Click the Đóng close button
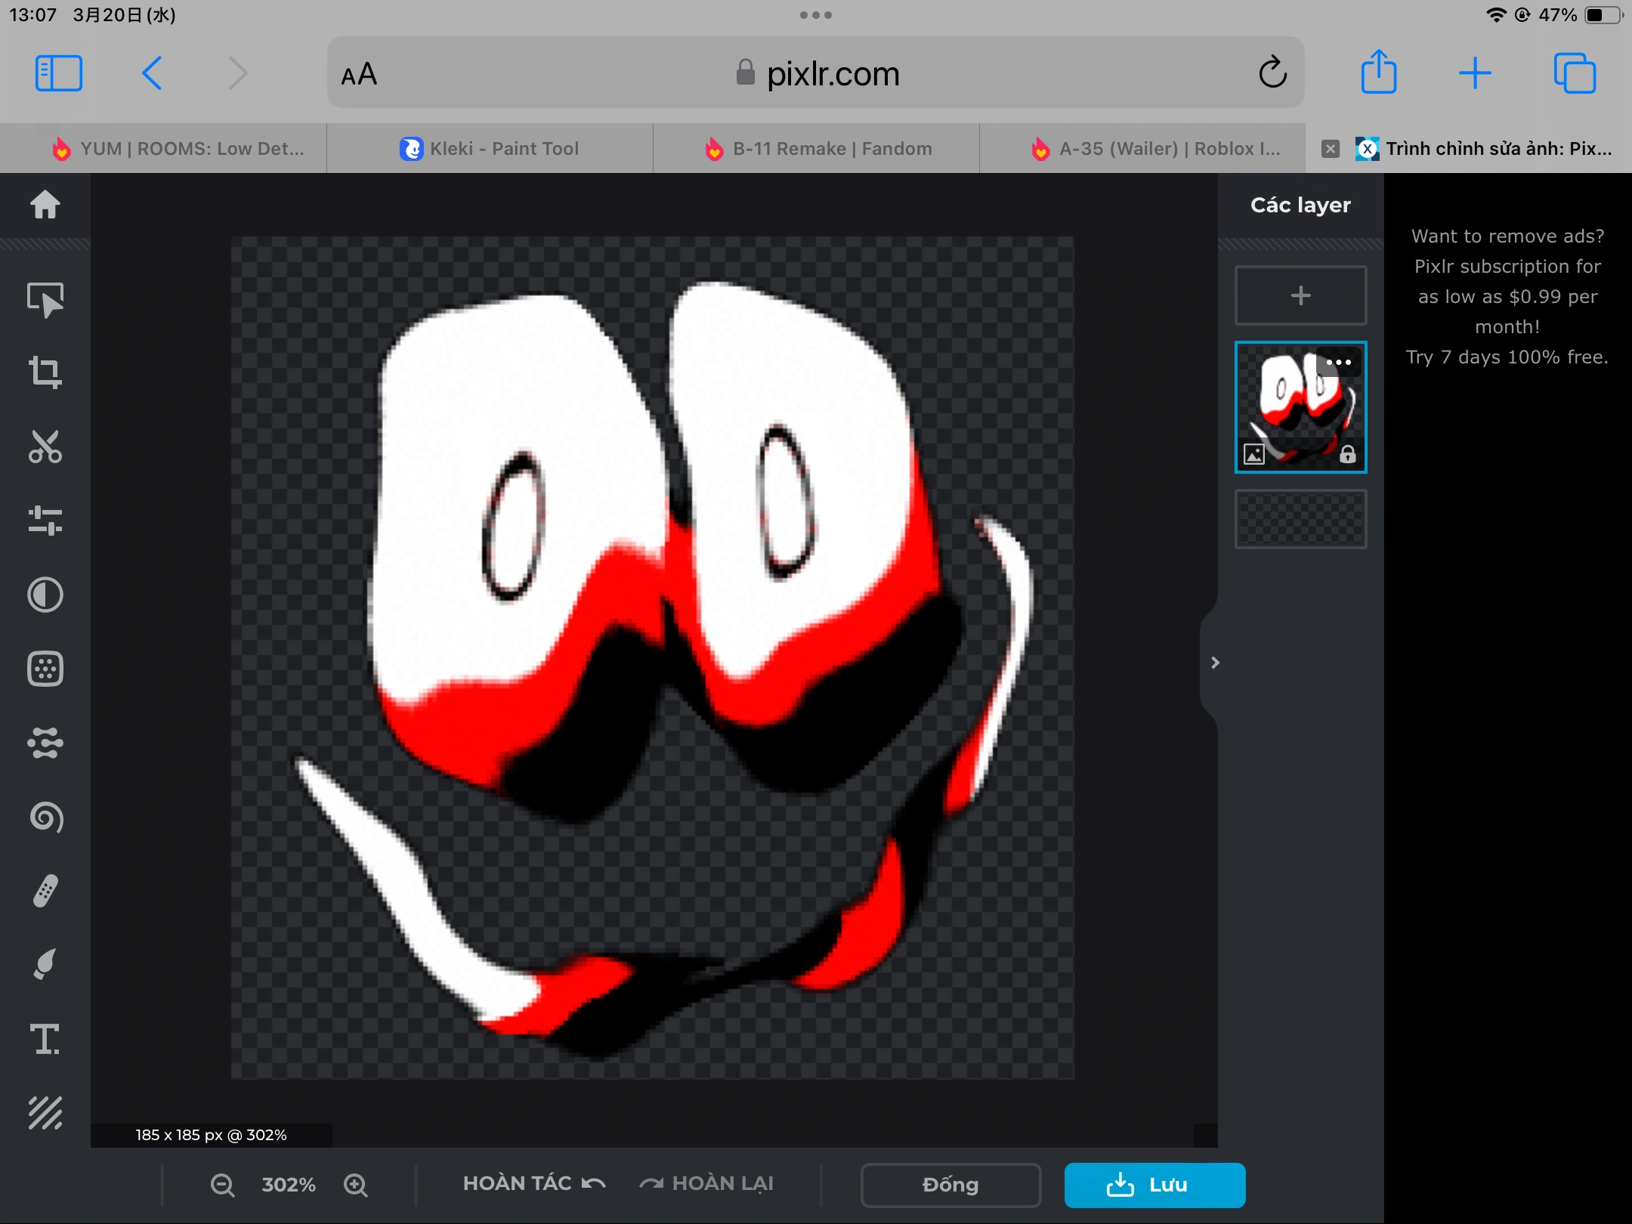This screenshot has width=1632, height=1224. tap(950, 1185)
